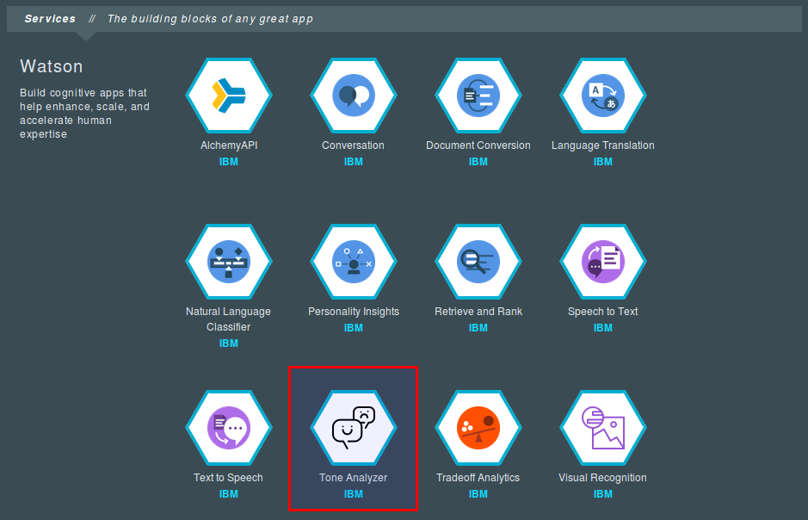
Task: Click the Text to Speech icon
Action: pyautogui.click(x=229, y=427)
